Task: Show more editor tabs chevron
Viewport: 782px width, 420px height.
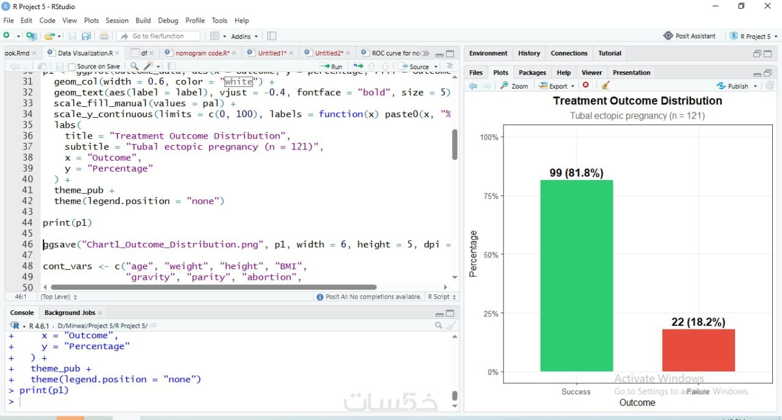Action: pos(426,53)
